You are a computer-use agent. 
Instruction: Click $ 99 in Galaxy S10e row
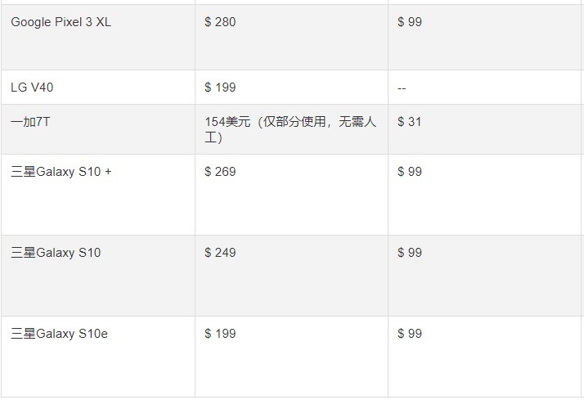pos(410,334)
